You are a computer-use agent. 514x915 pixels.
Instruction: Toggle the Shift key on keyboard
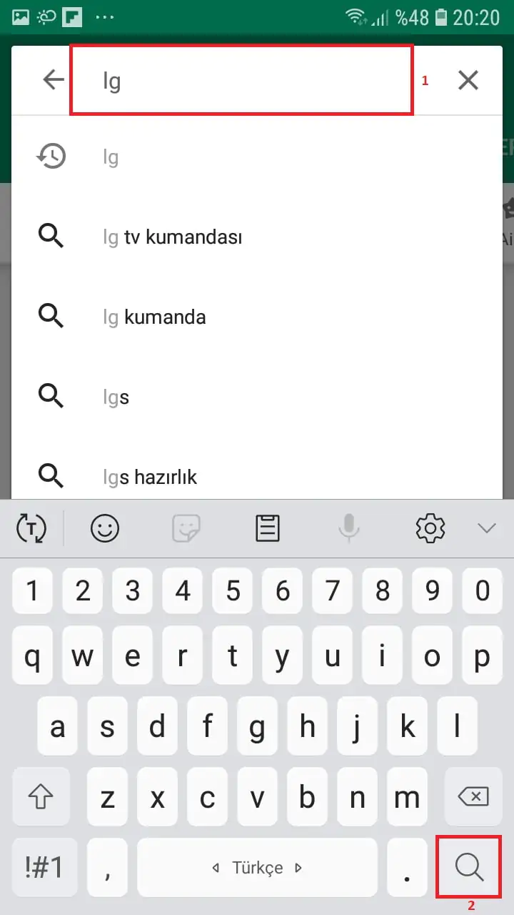pyautogui.click(x=41, y=797)
